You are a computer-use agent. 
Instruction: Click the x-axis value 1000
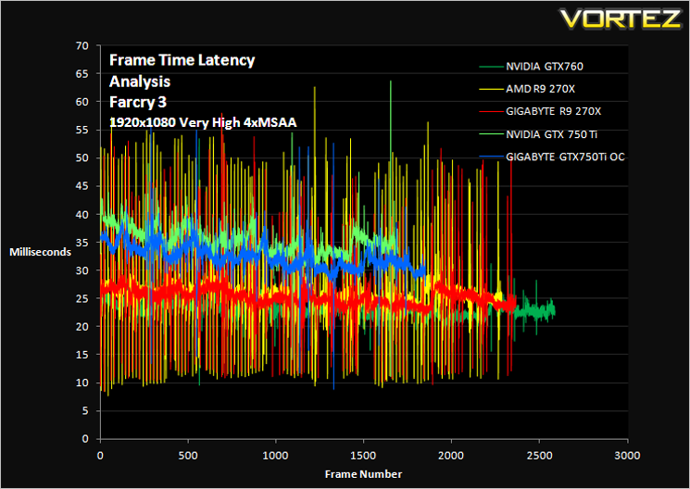click(x=276, y=456)
